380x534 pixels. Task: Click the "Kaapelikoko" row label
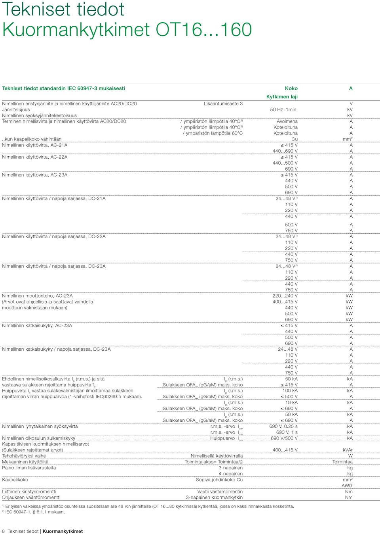click(15, 480)
